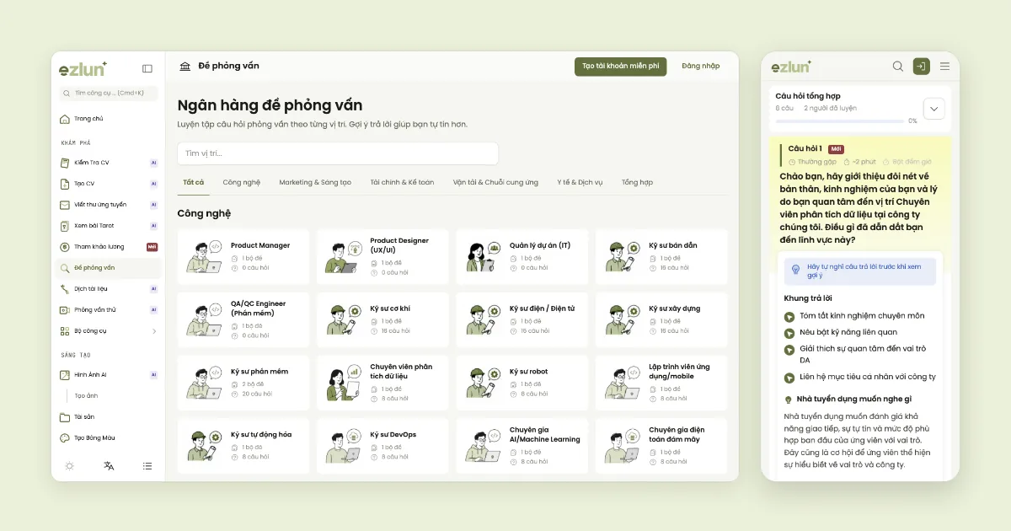
Task: Open Tài sản folder in sidebar
Action: pos(108,416)
